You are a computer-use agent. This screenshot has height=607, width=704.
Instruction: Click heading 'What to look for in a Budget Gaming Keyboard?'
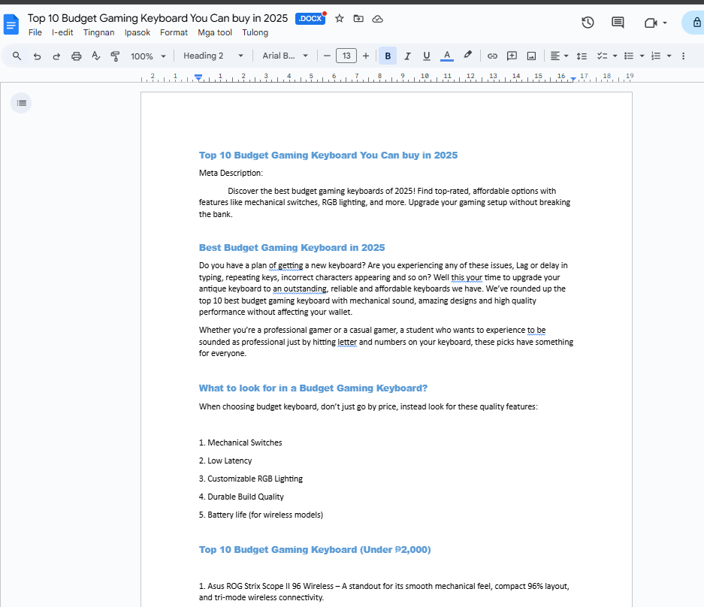(313, 388)
